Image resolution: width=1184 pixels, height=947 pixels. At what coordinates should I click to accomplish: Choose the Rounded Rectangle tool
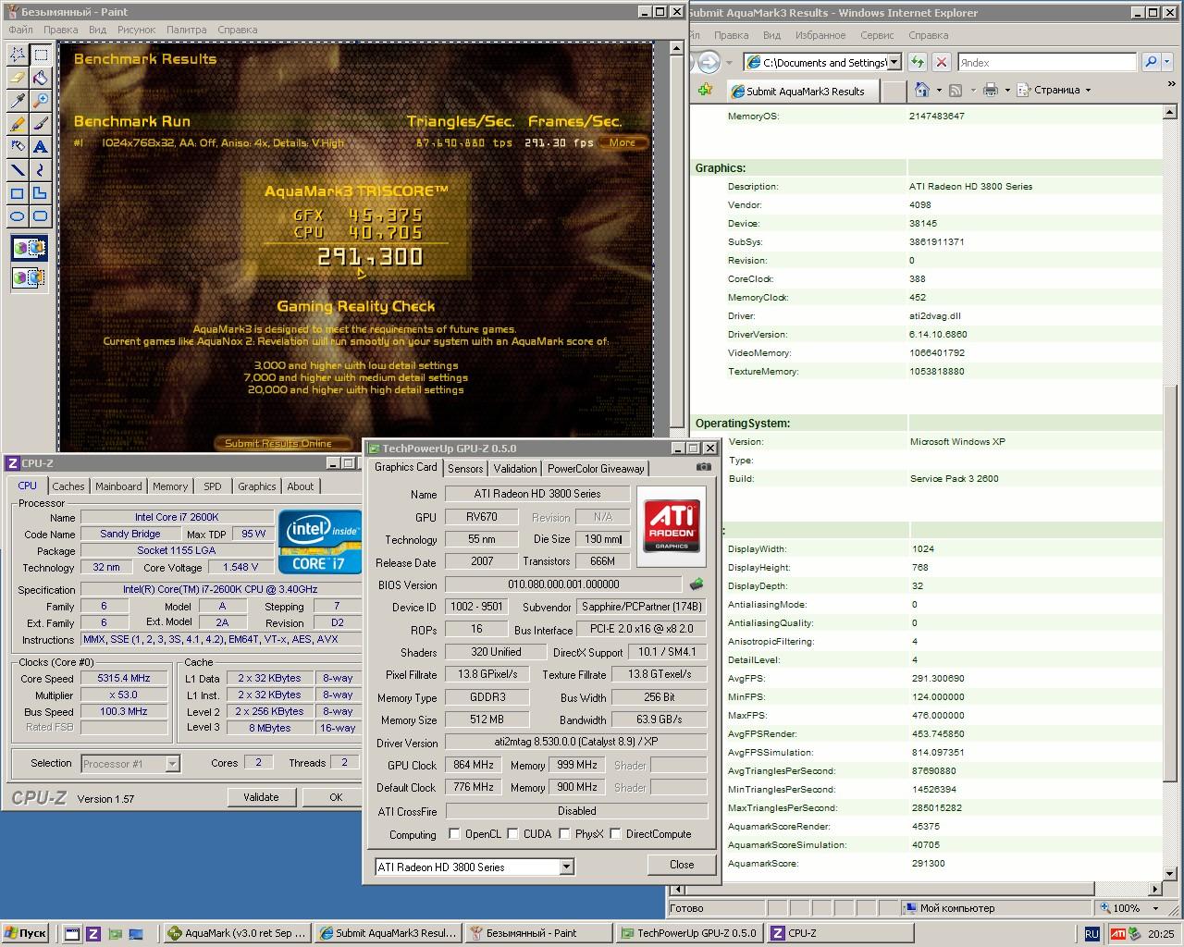[x=41, y=216]
